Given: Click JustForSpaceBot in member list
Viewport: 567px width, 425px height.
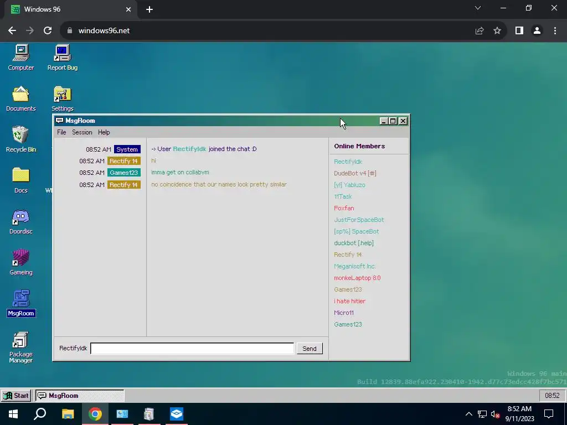Looking at the screenshot, I should (x=359, y=219).
